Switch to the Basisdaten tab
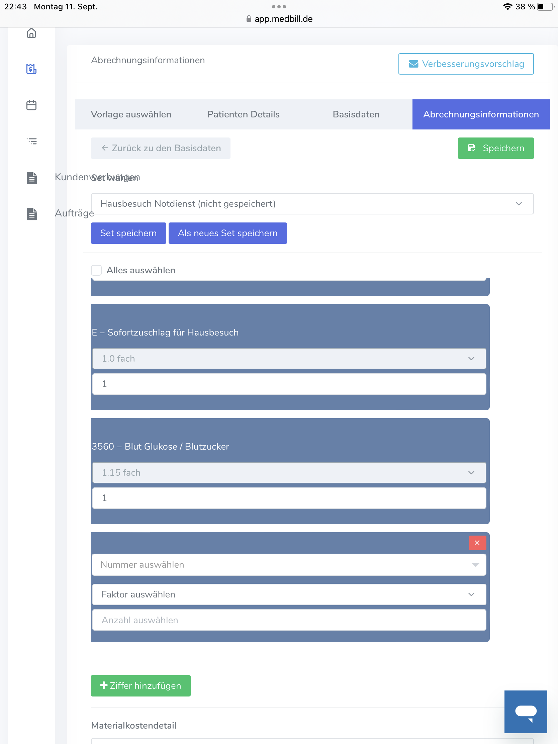558x744 pixels. (x=356, y=114)
